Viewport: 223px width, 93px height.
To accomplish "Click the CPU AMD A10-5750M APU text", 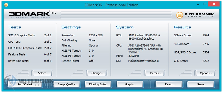I will pos(146,49).
